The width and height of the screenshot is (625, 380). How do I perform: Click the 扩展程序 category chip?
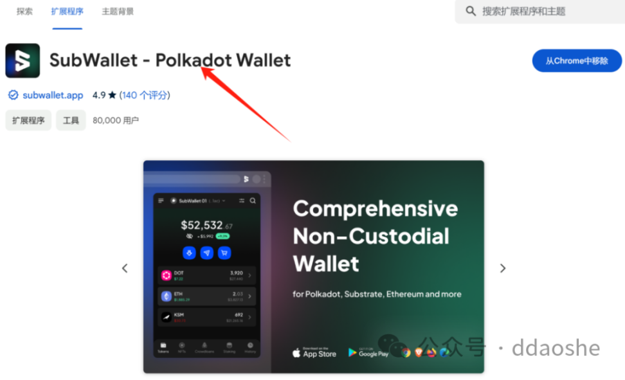pyautogui.click(x=28, y=120)
